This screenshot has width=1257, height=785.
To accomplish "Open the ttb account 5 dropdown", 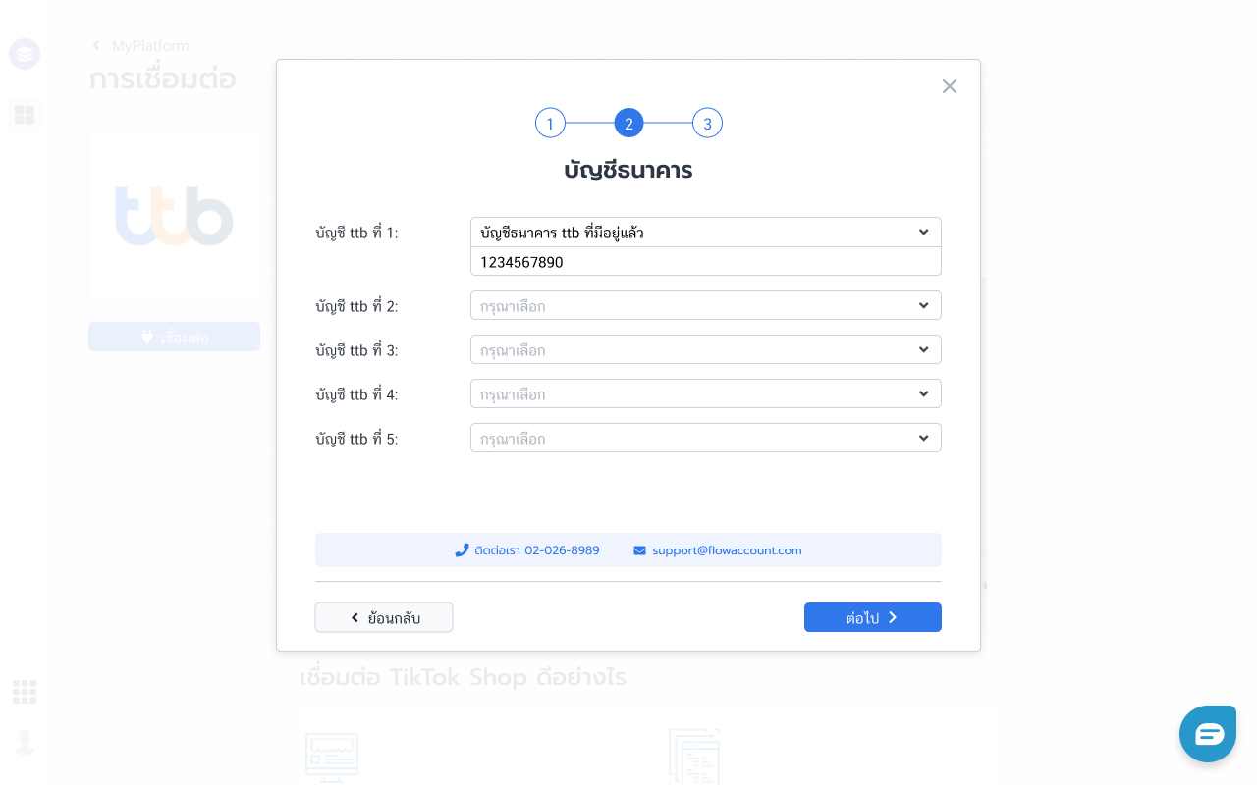I will point(705,439).
